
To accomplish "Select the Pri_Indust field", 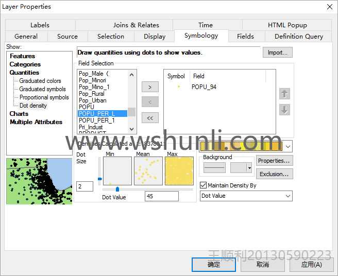I will 103,127.
